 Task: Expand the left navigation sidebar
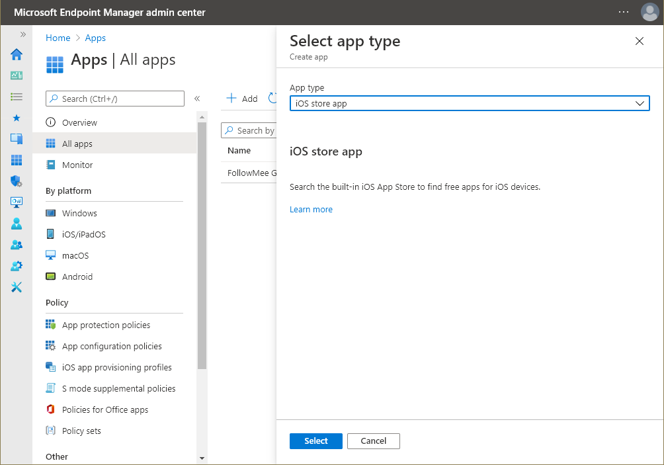[23, 34]
